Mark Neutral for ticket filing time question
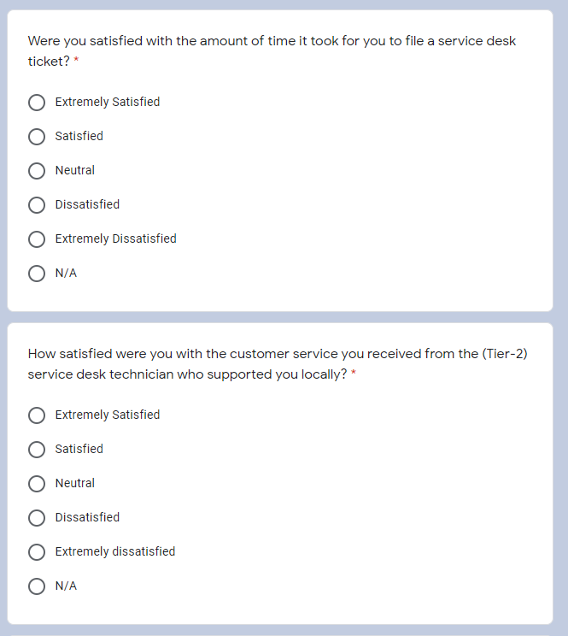The image size is (568, 636). (37, 171)
